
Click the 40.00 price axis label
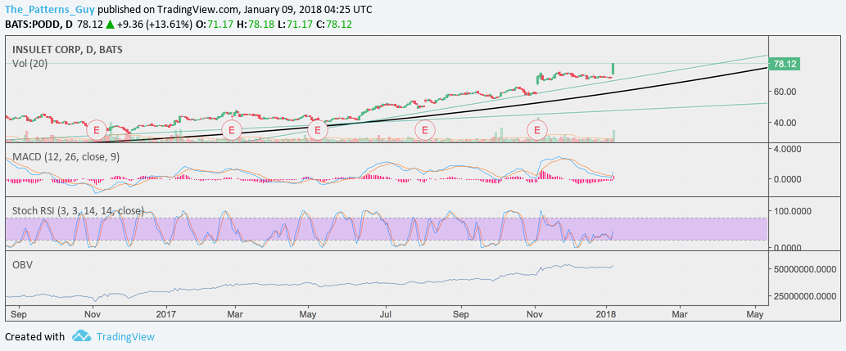click(x=785, y=123)
